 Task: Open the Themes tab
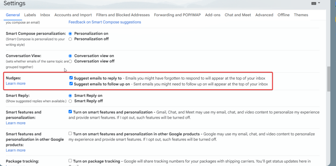coord(301,15)
